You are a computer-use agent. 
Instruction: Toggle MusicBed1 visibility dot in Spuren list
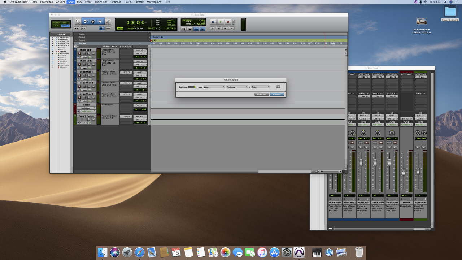coord(52,38)
